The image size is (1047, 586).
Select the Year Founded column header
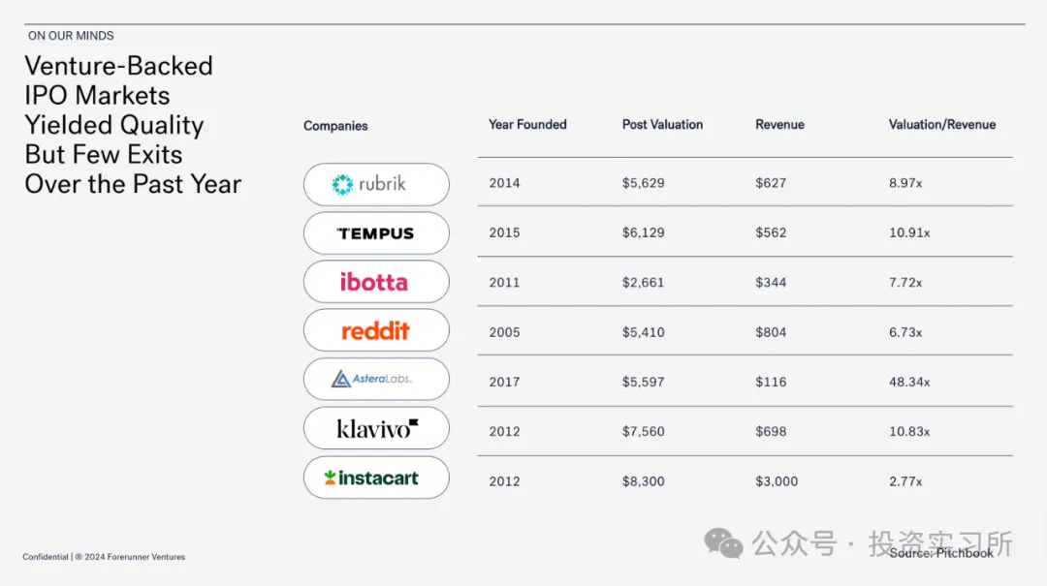(527, 125)
